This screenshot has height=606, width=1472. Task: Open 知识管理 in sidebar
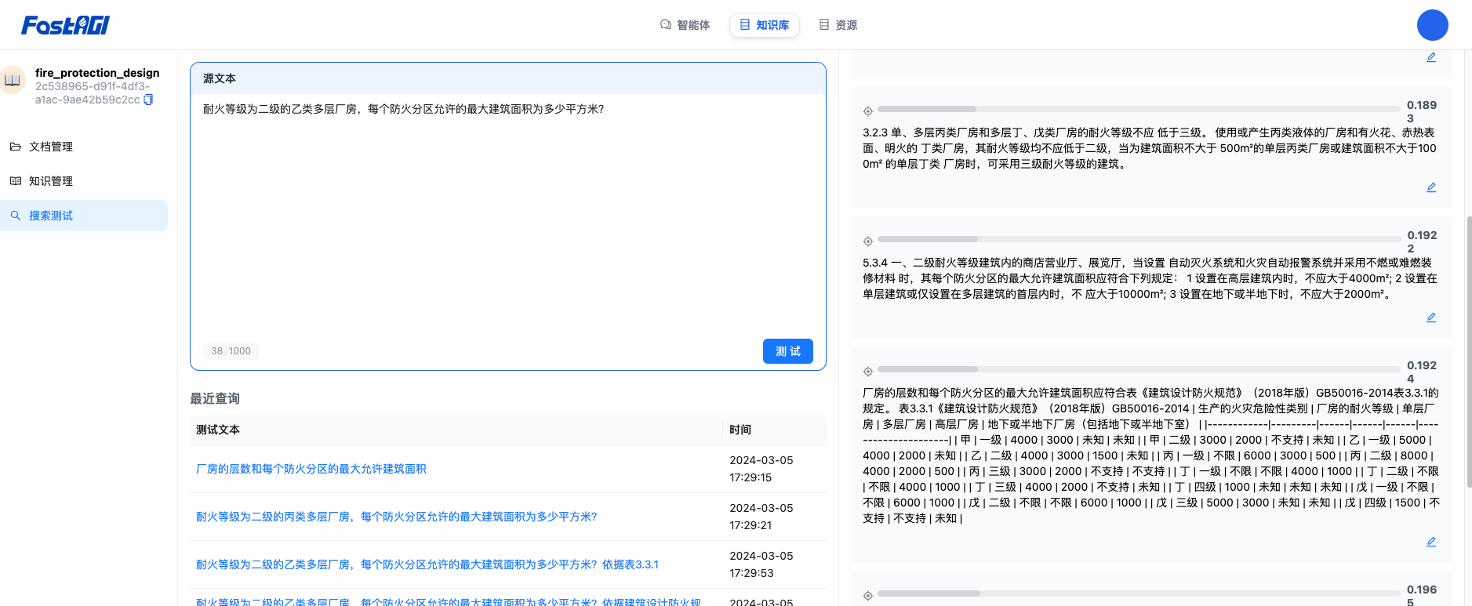(84, 181)
